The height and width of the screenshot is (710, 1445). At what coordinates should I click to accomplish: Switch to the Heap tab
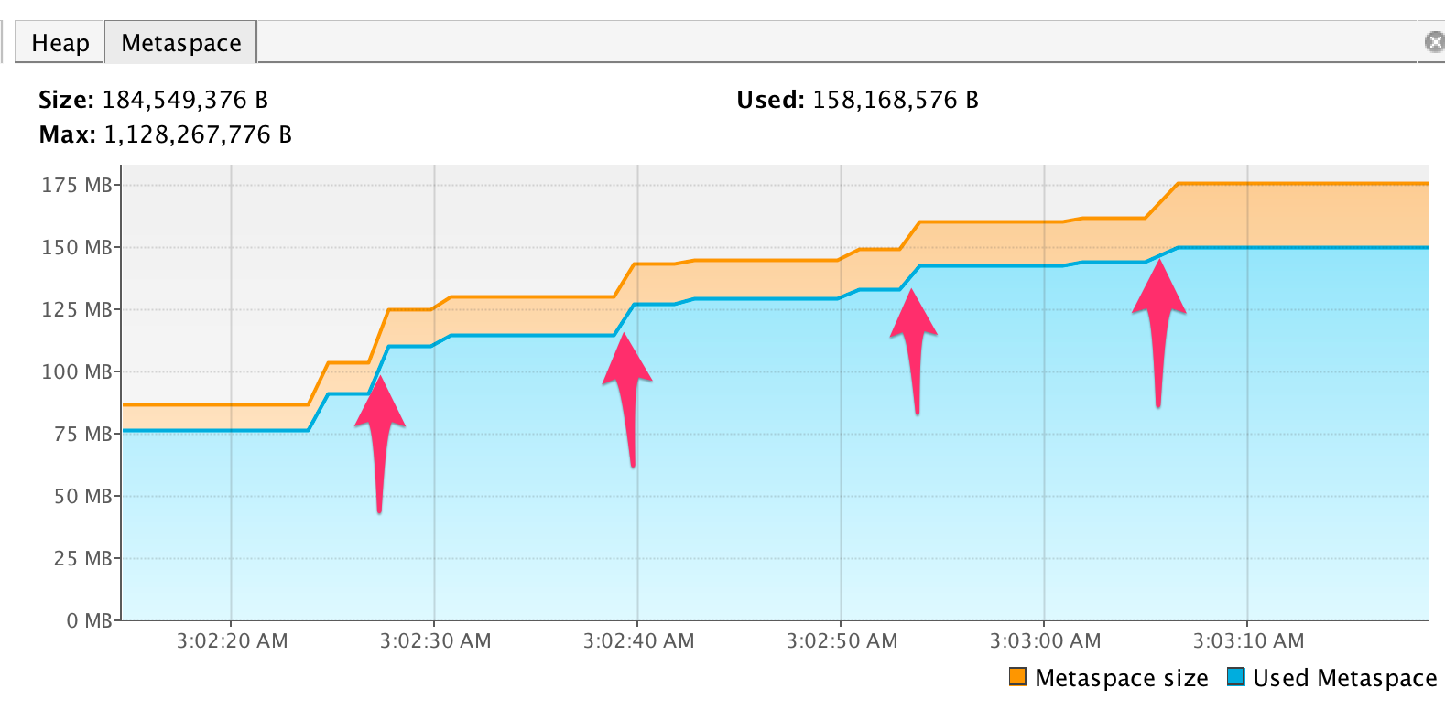60,42
